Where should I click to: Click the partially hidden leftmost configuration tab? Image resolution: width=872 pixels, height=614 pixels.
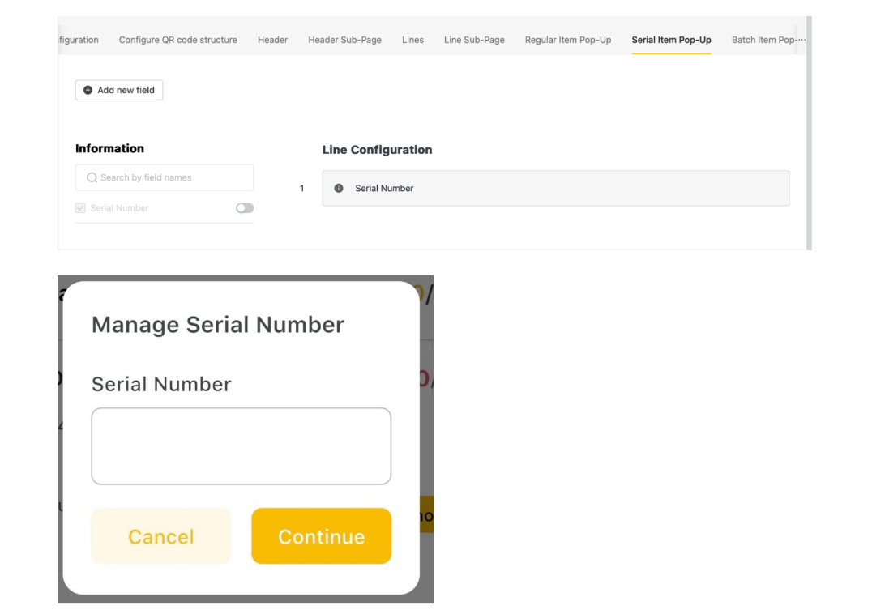(x=79, y=40)
